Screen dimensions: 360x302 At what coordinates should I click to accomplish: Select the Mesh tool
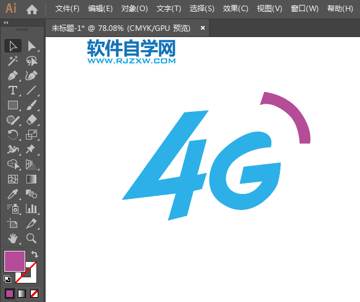tap(13, 179)
